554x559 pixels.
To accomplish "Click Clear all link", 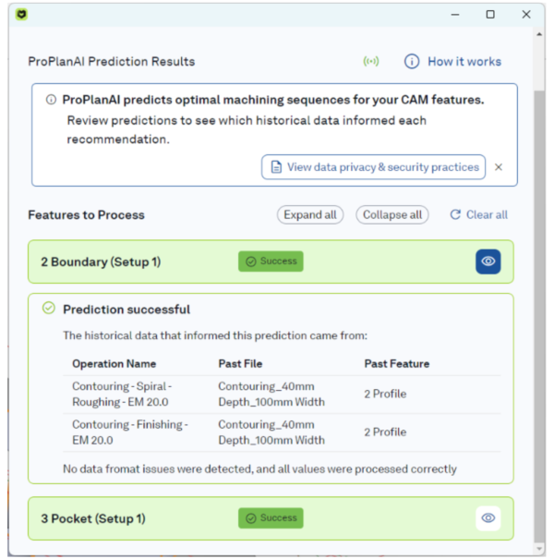I will 487,214.
